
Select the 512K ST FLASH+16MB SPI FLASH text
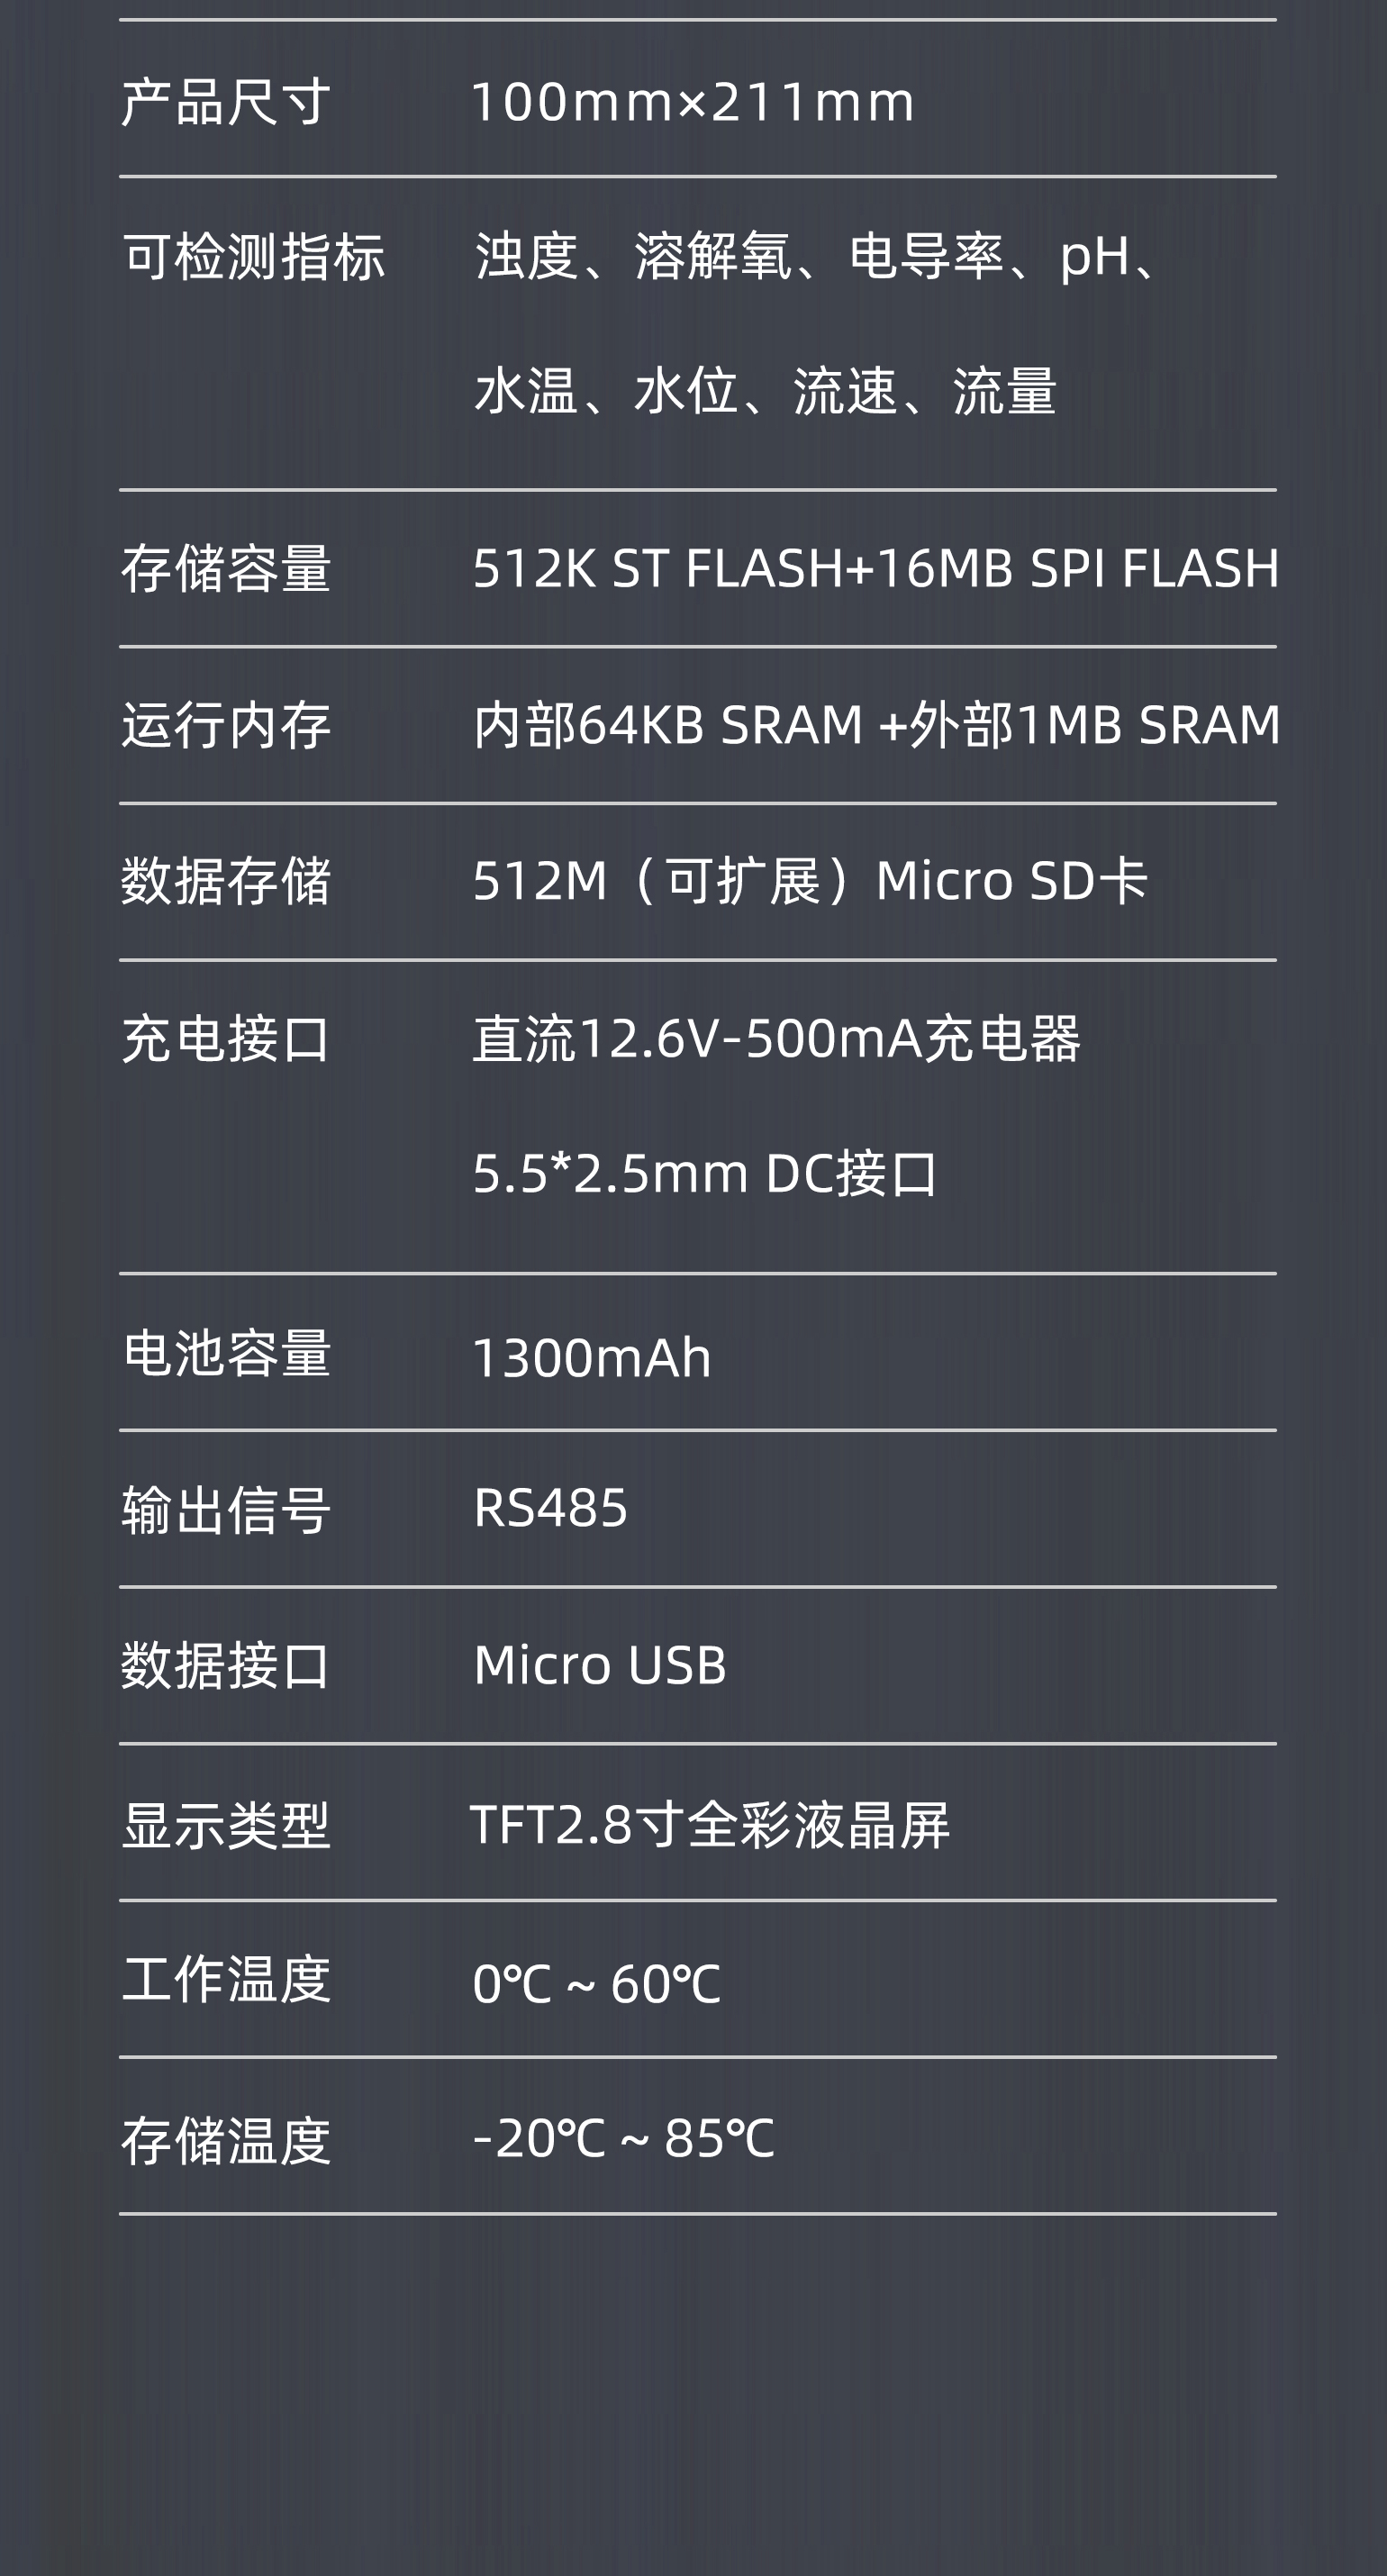(x=875, y=568)
